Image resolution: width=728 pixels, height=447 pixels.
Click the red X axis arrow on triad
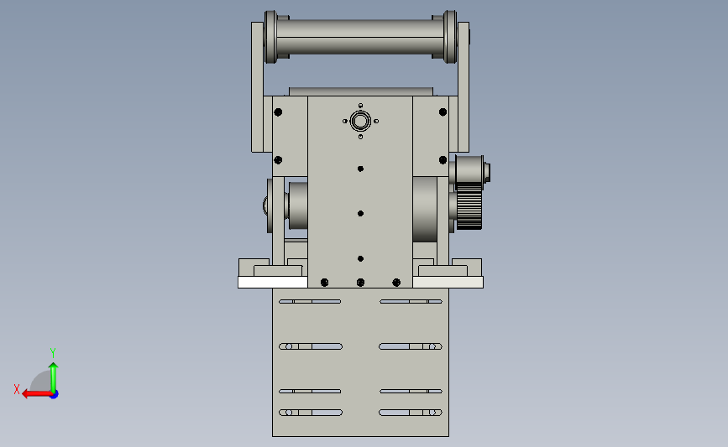click(37, 394)
